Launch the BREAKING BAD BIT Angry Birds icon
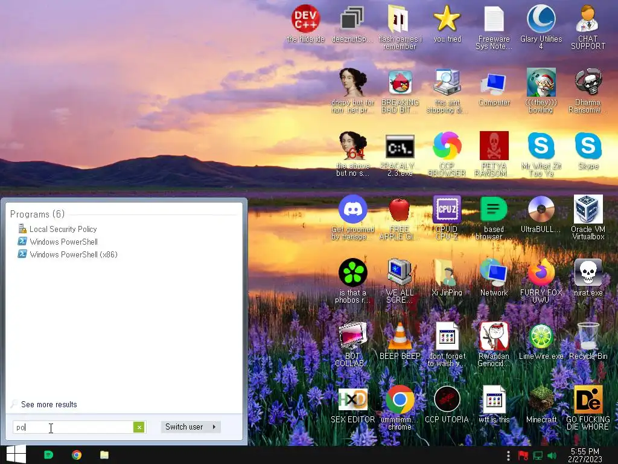 pos(400,82)
